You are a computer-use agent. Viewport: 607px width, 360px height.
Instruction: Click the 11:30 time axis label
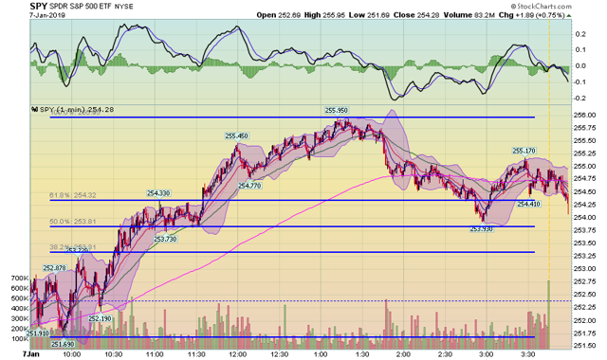coord(196,354)
